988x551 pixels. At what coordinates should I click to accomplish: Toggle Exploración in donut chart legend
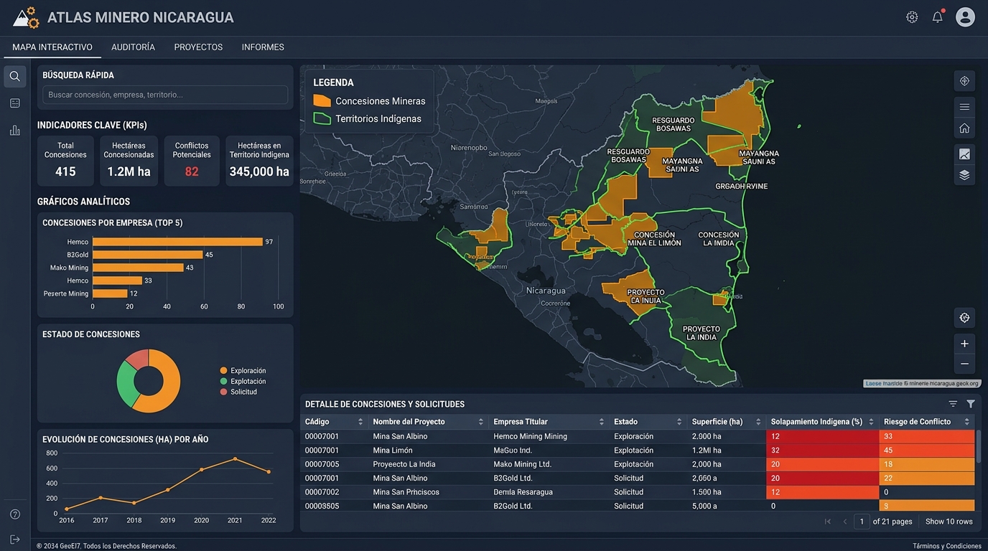pos(243,371)
